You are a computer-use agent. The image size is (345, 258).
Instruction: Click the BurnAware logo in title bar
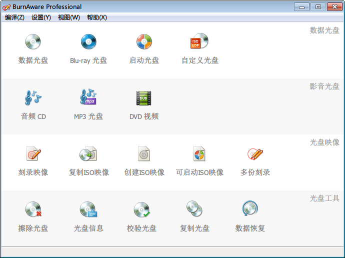pyautogui.click(x=6, y=7)
